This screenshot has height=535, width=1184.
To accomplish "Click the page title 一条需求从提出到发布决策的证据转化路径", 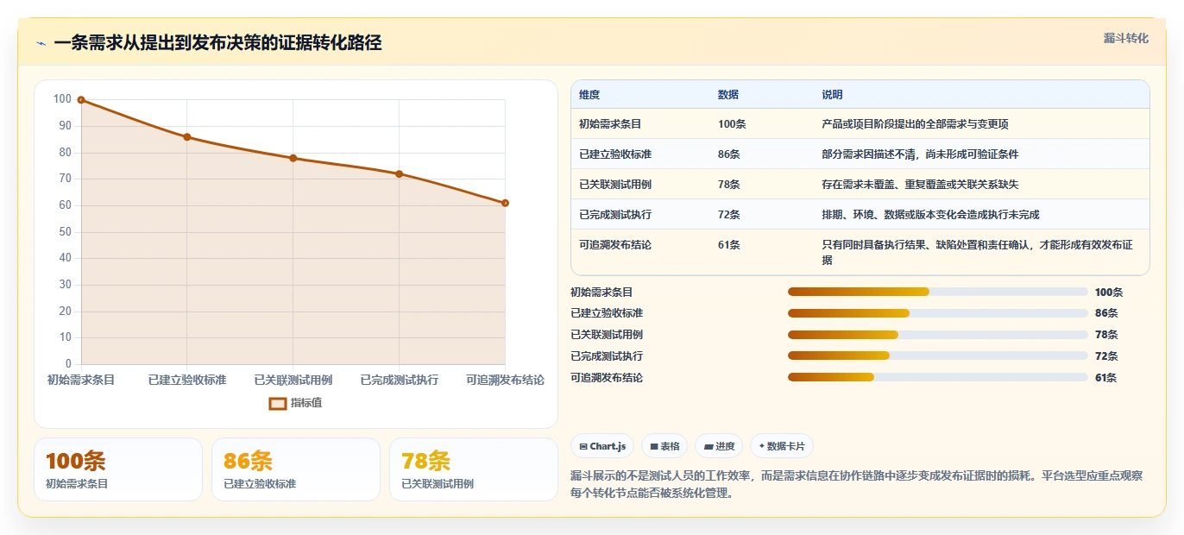I will point(217,43).
